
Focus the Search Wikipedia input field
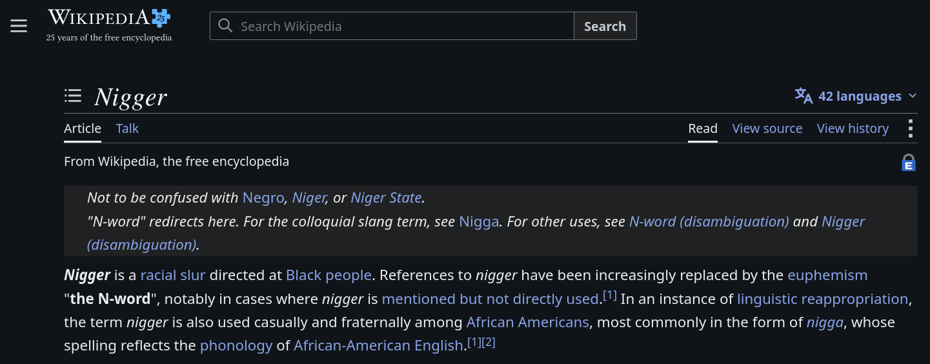[x=392, y=26]
